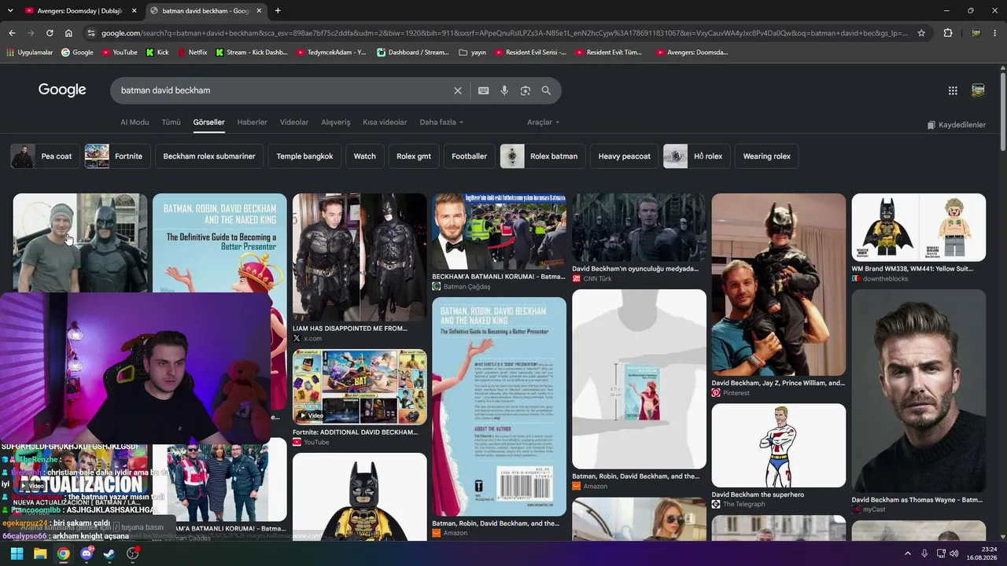Image resolution: width=1007 pixels, height=566 pixels.
Task: Open the LIAM HAS DISAPPOINTED ME image
Action: [x=360, y=257]
